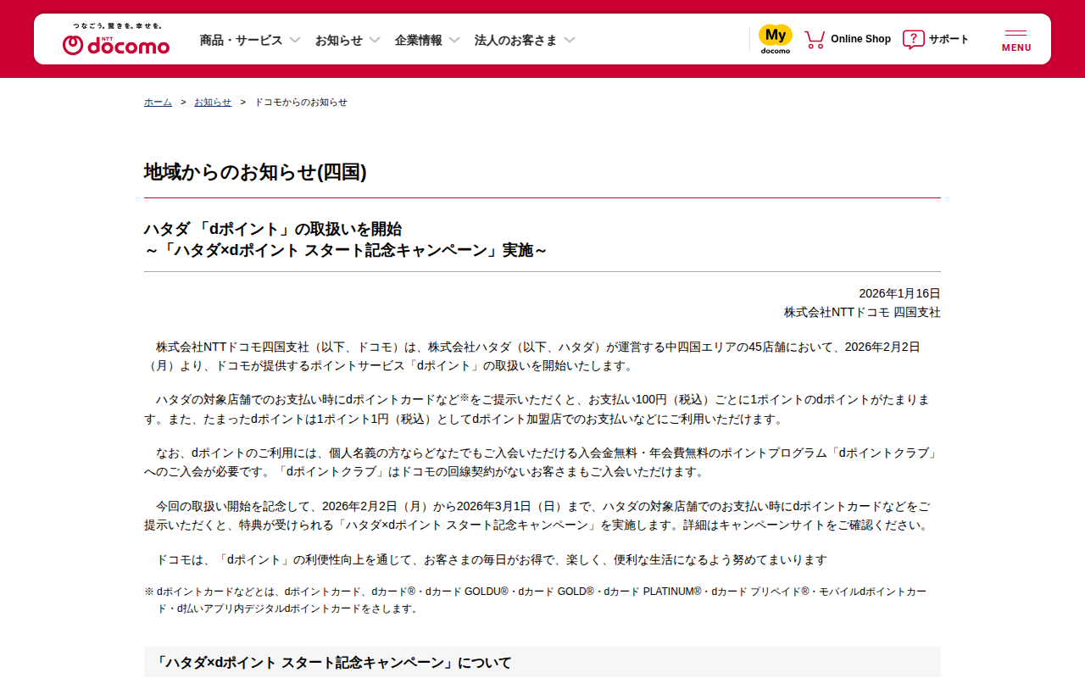
Task: Open the My docomo icon
Action: (775, 39)
